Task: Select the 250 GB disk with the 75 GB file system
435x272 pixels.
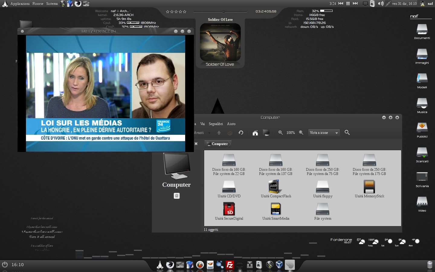Action: (x=323, y=165)
